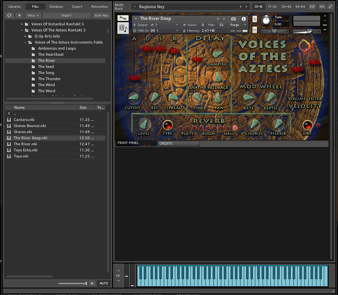This screenshot has width=338, height=295.
Task: Open the CREDITS tab
Action: click(179, 144)
